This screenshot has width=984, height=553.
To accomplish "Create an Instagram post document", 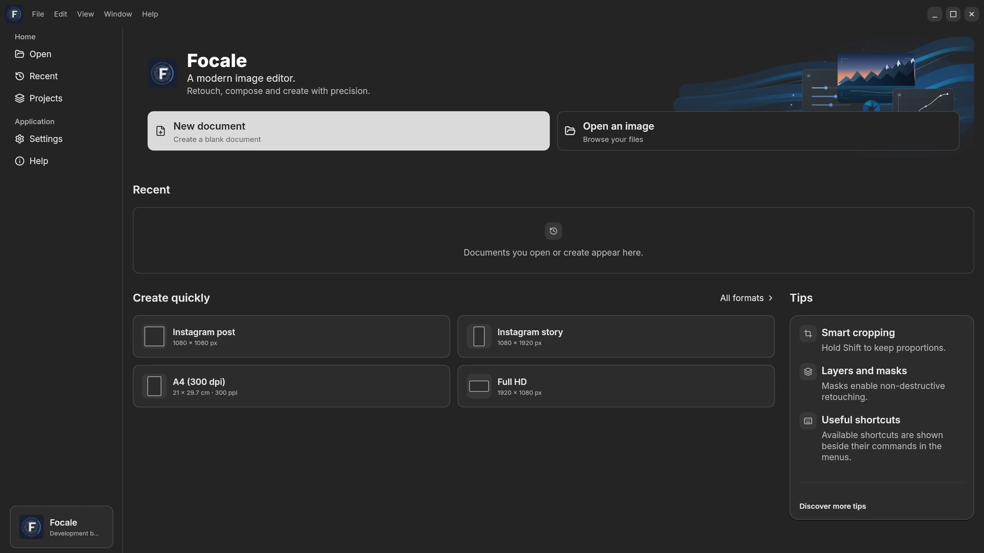I will [x=292, y=337].
